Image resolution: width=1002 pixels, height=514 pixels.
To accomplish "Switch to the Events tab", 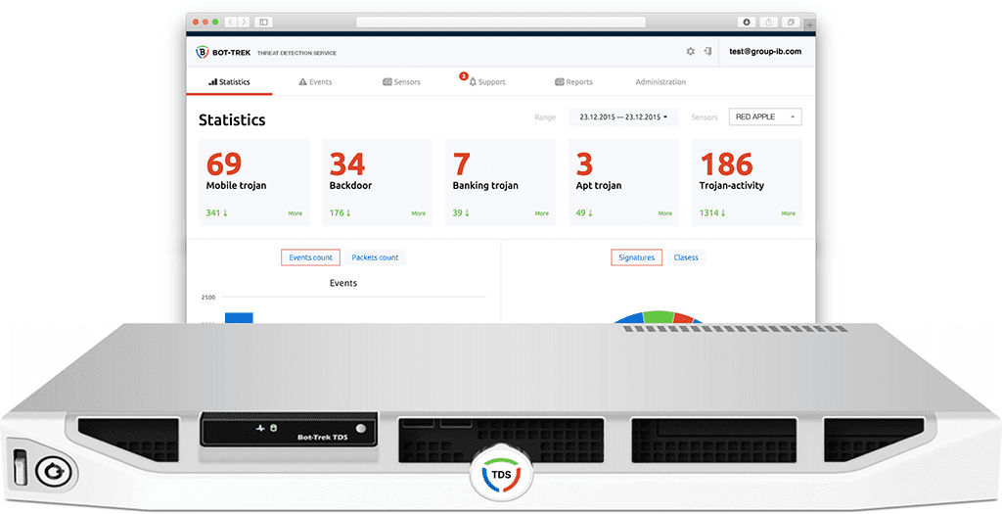I will click(315, 82).
